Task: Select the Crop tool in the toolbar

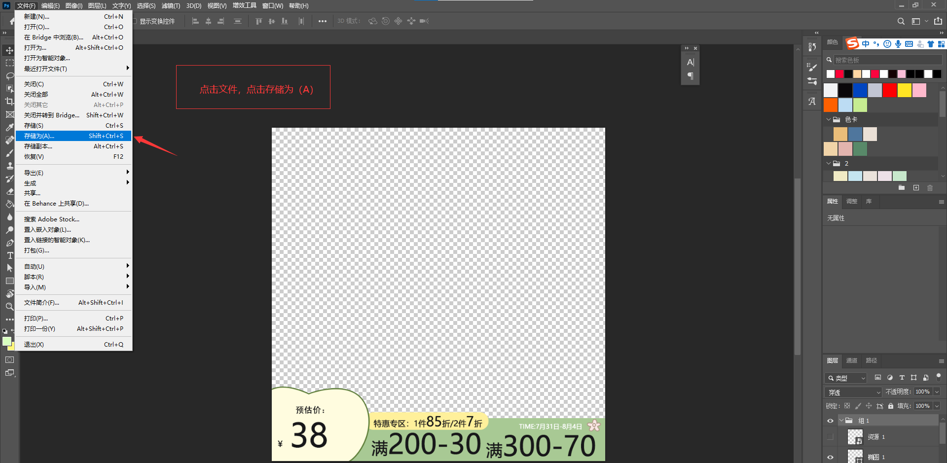Action: tap(9, 102)
